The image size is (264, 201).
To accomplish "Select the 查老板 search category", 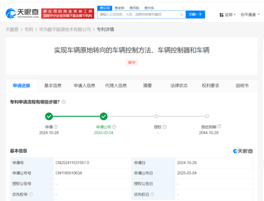I will tap(119, 7).
